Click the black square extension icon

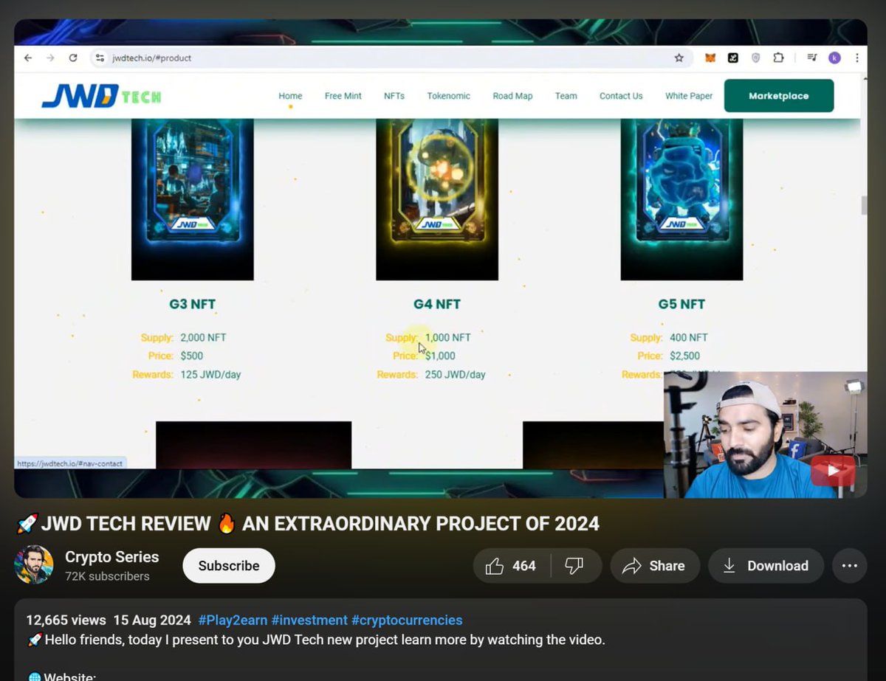(x=732, y=58)
